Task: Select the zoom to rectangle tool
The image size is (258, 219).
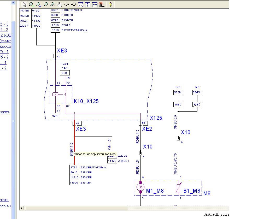Action: (52, 4)
